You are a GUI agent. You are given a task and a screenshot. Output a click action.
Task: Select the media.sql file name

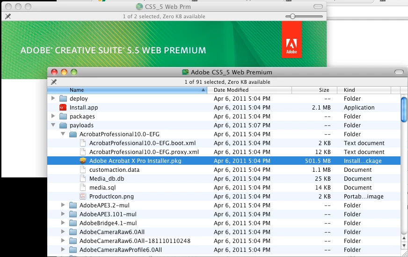102,187
